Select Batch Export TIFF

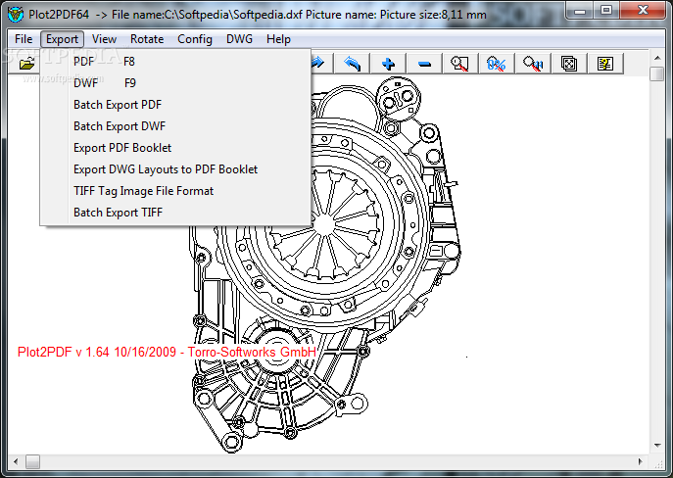[175, 213]
